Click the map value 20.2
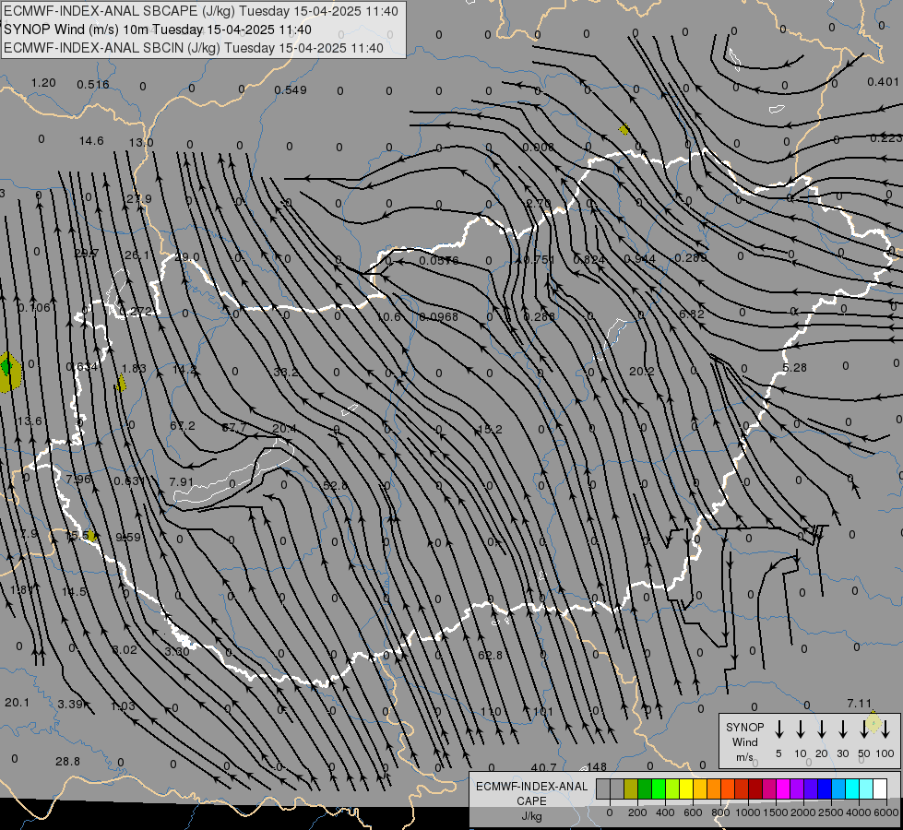903x830 pixels. point(642,372)
